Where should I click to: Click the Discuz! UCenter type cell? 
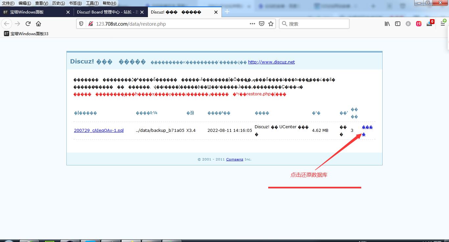pyautogui.click(x=282, y=131)
